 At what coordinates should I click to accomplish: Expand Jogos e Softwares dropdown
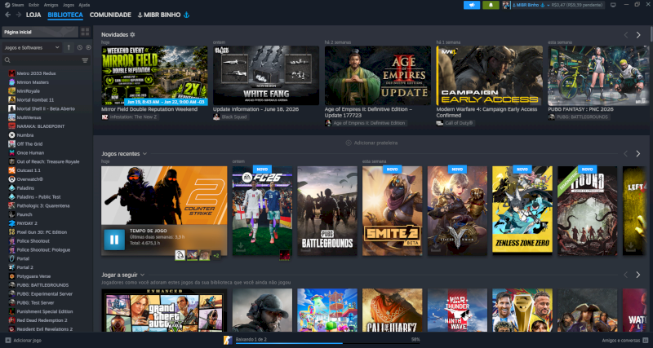click(32, 47)
